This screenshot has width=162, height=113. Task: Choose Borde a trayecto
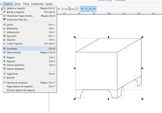pyautogui.click(x=30, y=12)
